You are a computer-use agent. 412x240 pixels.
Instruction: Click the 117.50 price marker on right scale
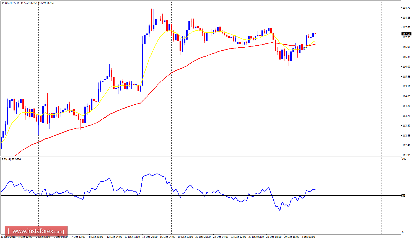click(406, 33)
